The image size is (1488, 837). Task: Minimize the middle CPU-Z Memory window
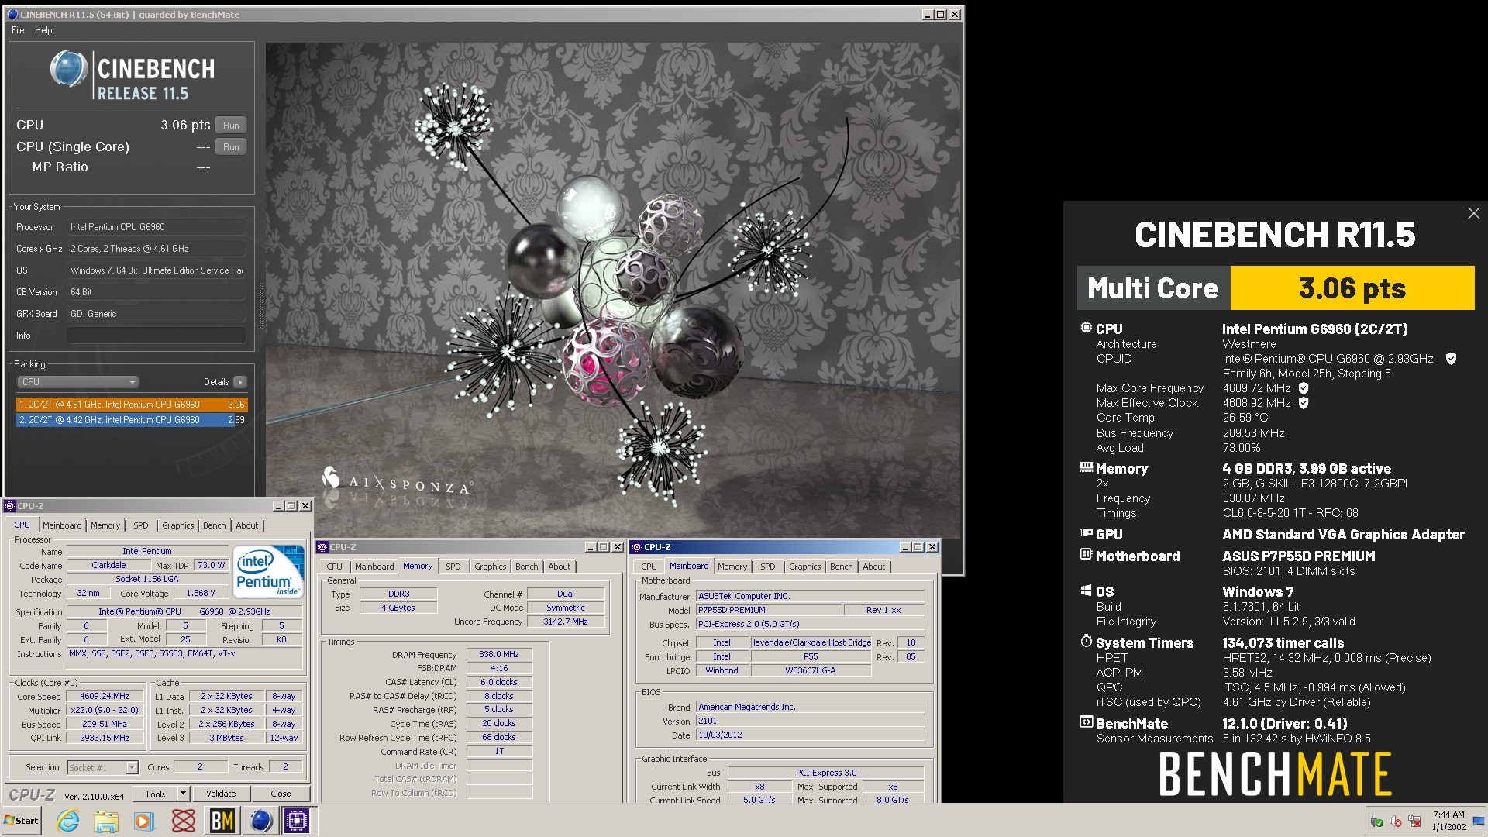tap(590, 547)
